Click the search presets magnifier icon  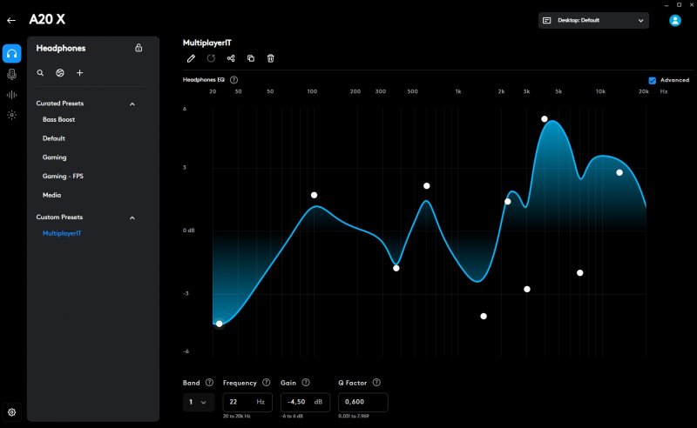tap(40, 73)
